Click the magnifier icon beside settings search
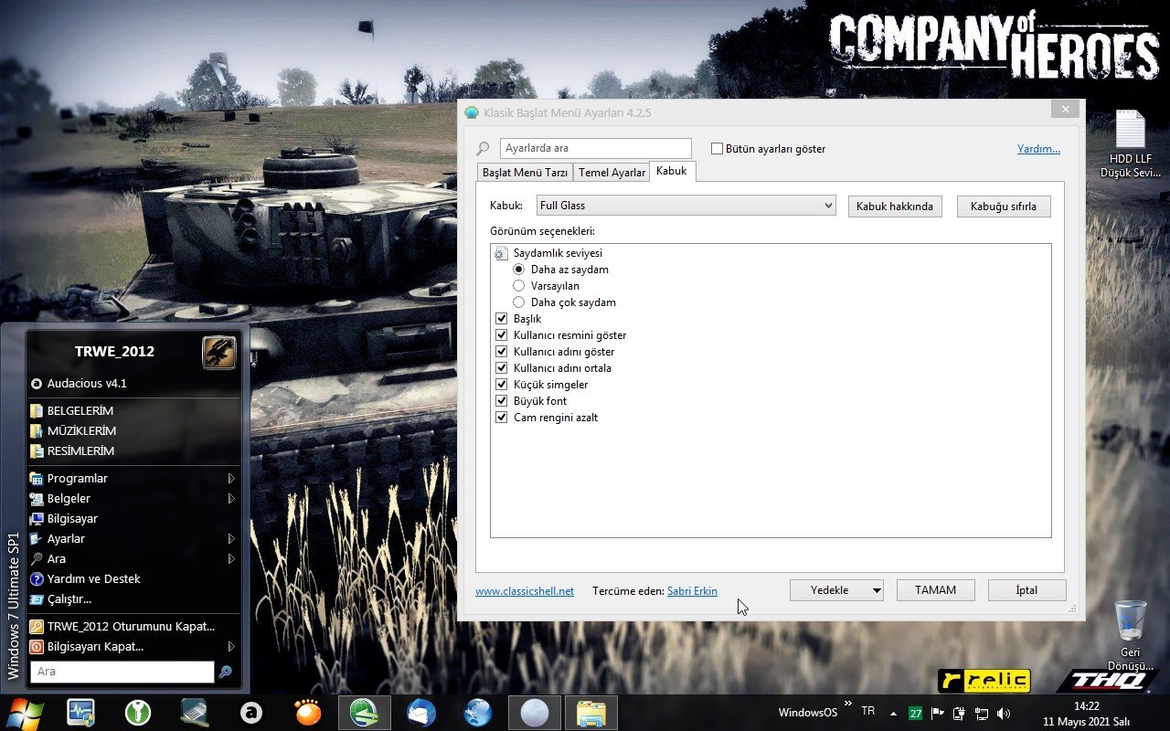 pyautogui.click(x=484, y=148)
